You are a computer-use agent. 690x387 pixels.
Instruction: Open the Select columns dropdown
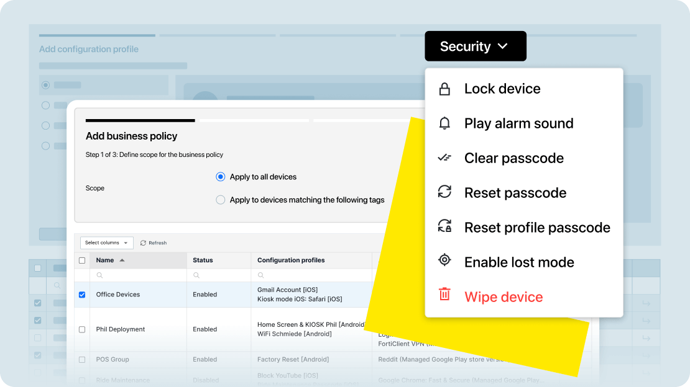106,242
